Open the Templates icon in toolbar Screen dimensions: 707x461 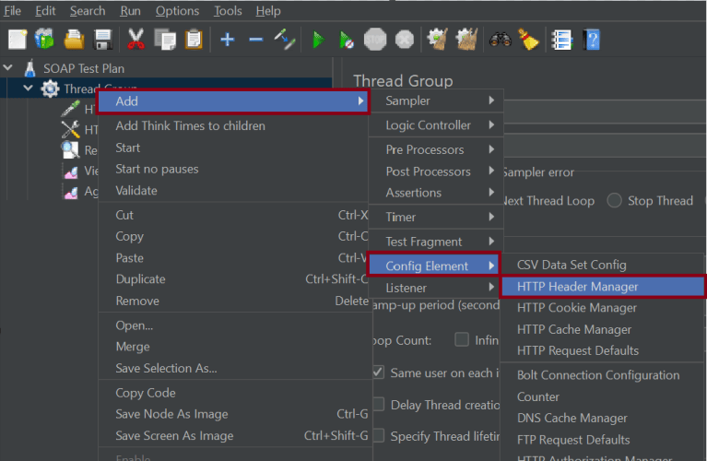click(x=44, y=40)
